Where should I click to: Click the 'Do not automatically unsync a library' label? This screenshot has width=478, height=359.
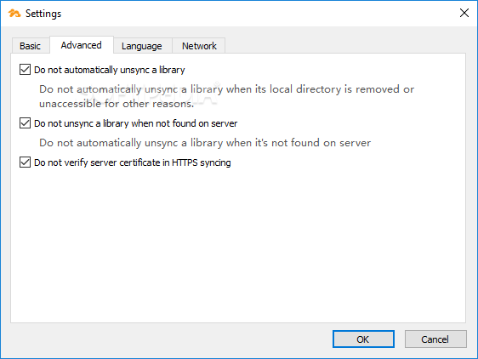click(110, 70)
